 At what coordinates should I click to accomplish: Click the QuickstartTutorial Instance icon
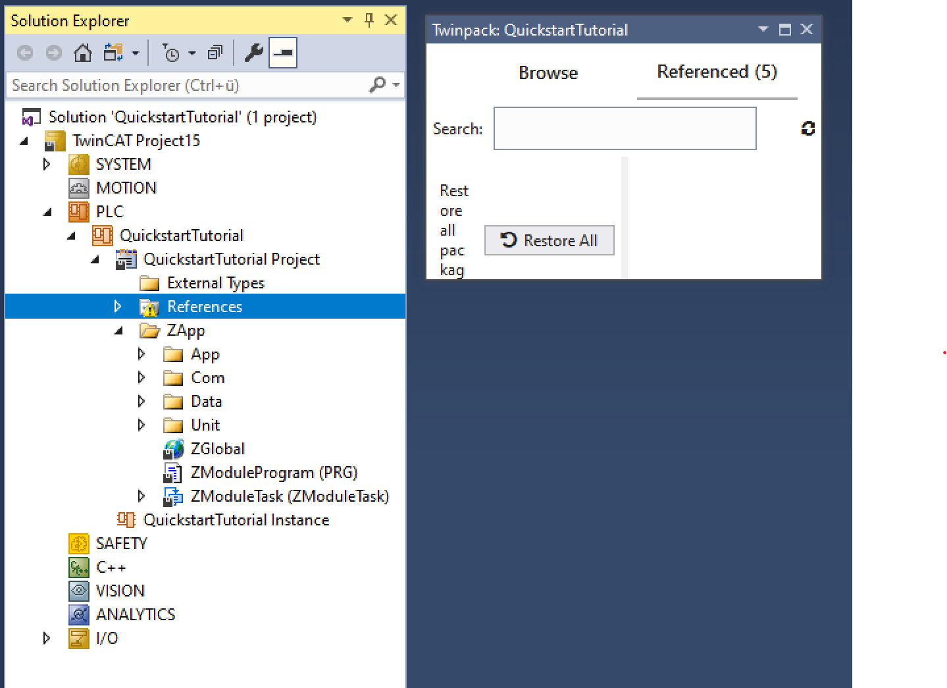(126, 519)
